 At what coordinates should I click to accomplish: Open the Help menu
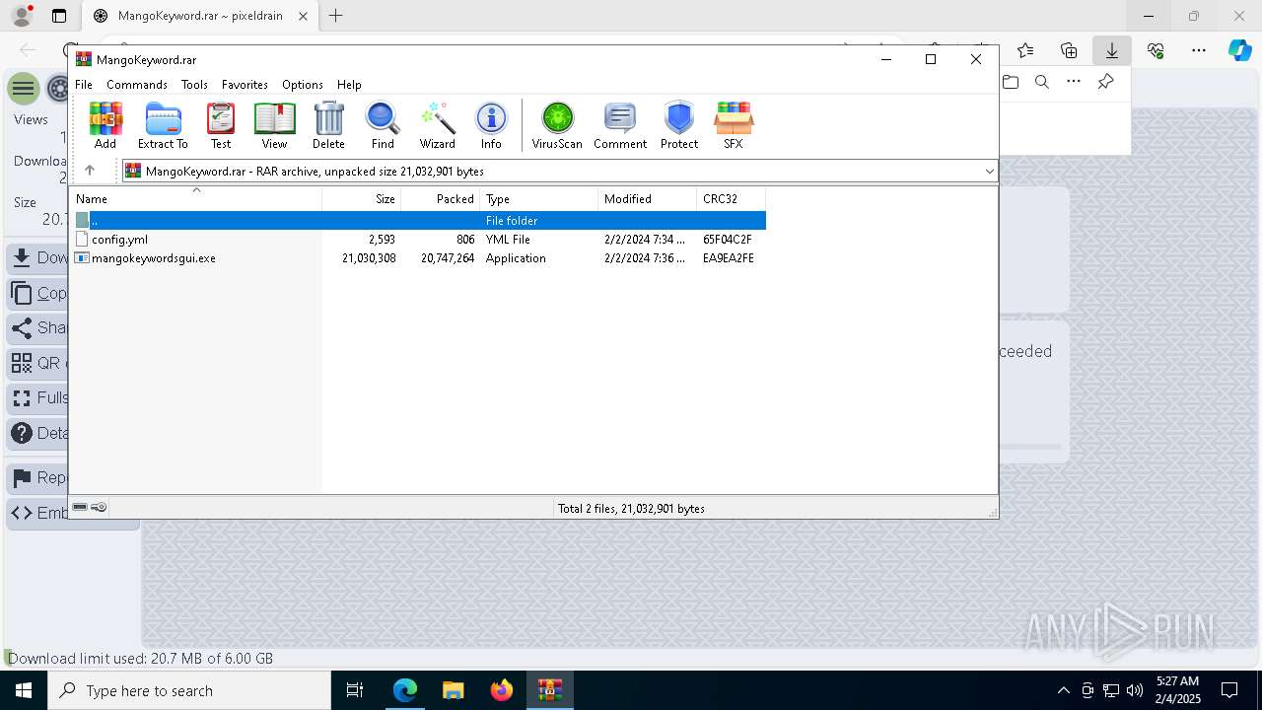pos(349,85)
